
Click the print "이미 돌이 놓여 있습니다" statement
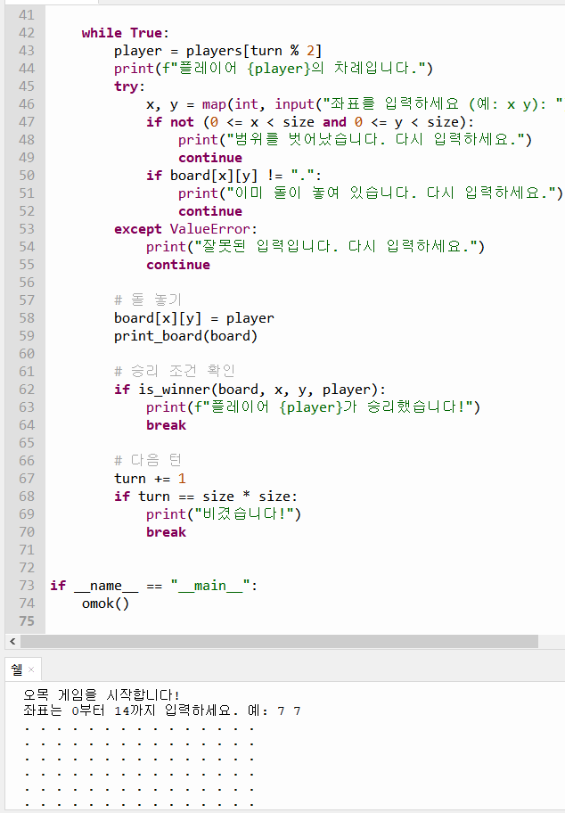pyautogui.click(x=370, y=193)
